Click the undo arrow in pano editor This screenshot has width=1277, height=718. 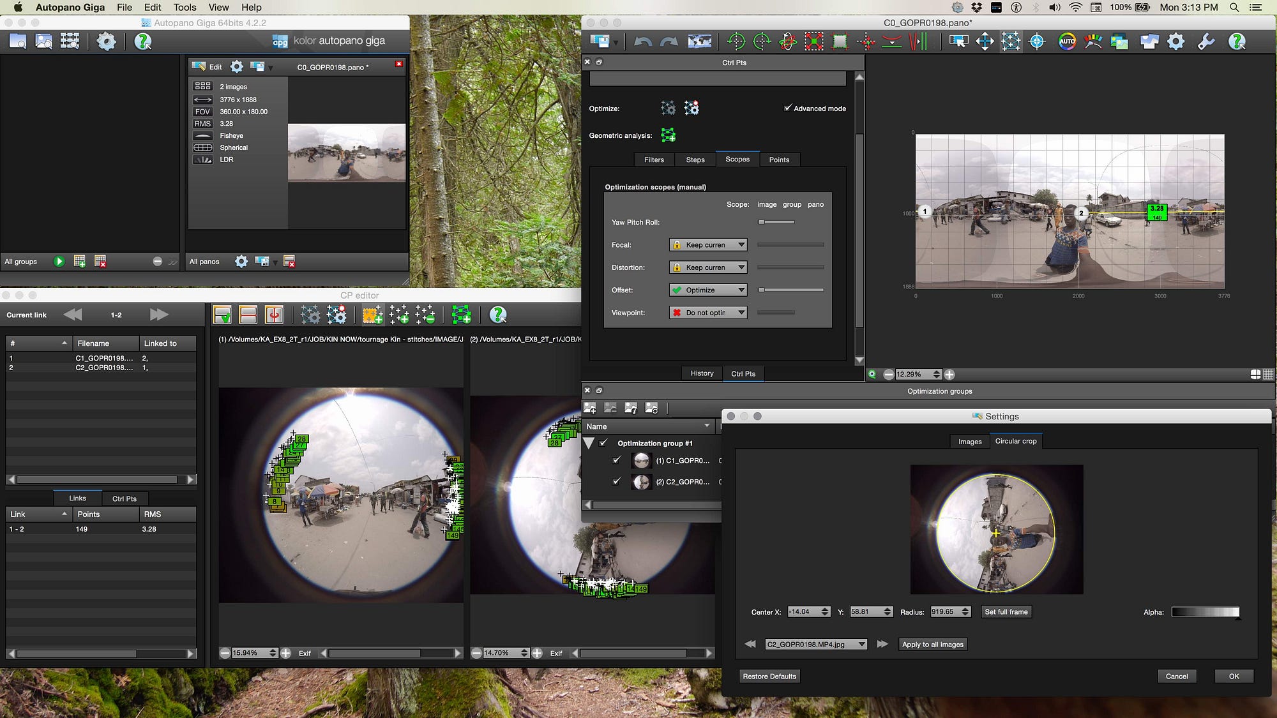tap(642, 41)
